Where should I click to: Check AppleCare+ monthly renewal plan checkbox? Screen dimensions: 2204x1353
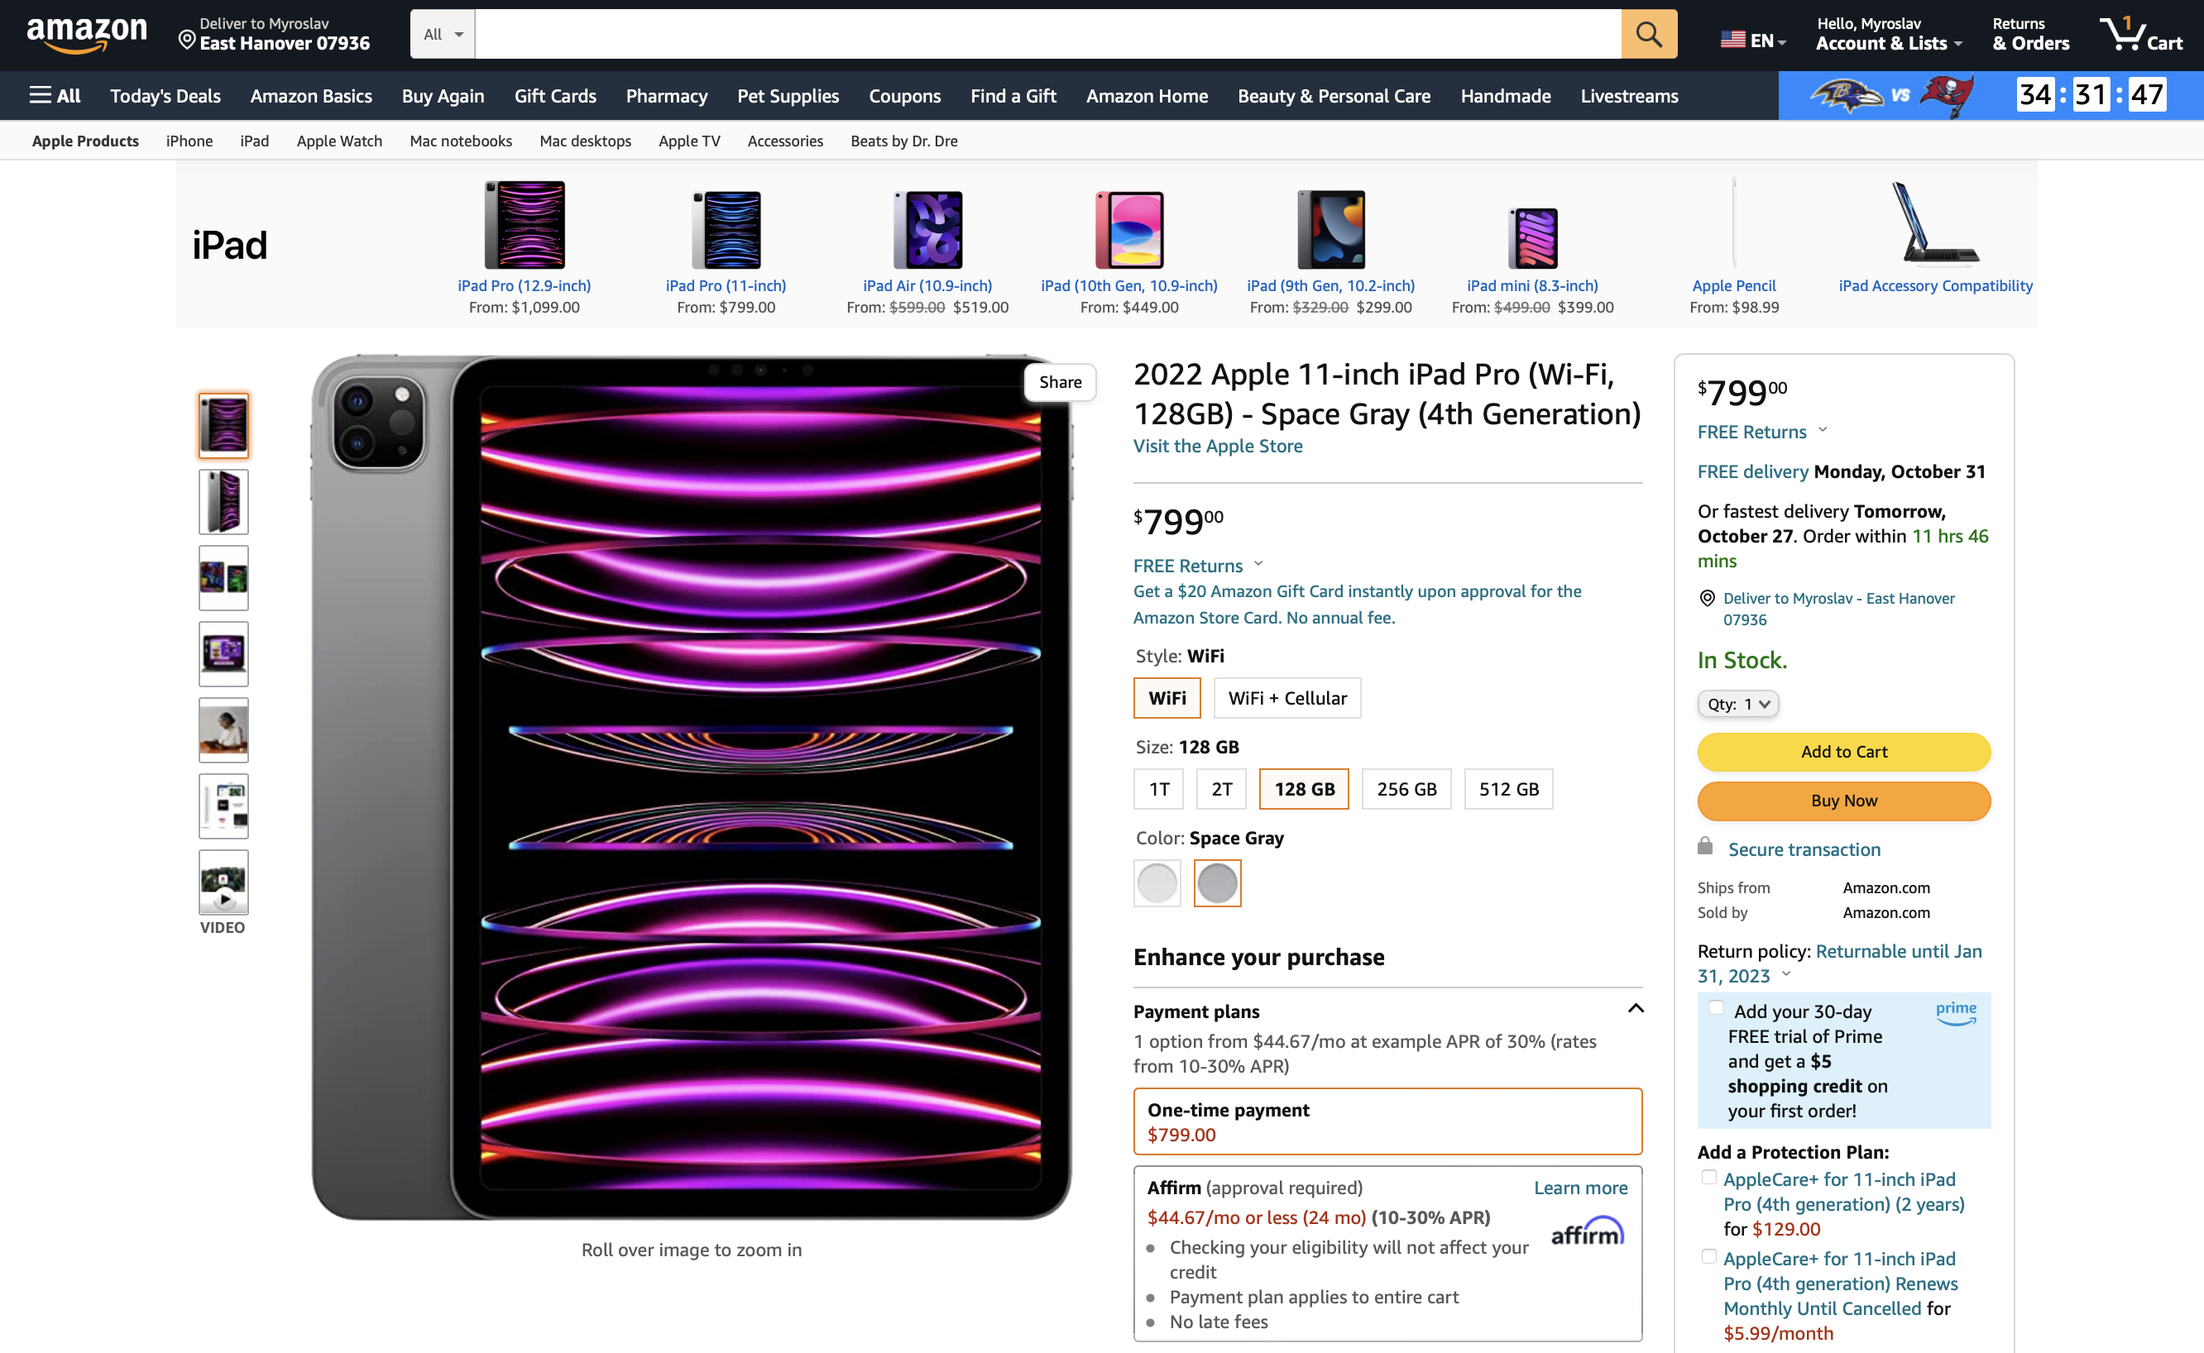1708,1256
